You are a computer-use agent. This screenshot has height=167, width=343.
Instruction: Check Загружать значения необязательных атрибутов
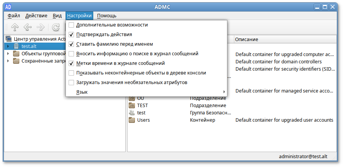coord(71,83)
